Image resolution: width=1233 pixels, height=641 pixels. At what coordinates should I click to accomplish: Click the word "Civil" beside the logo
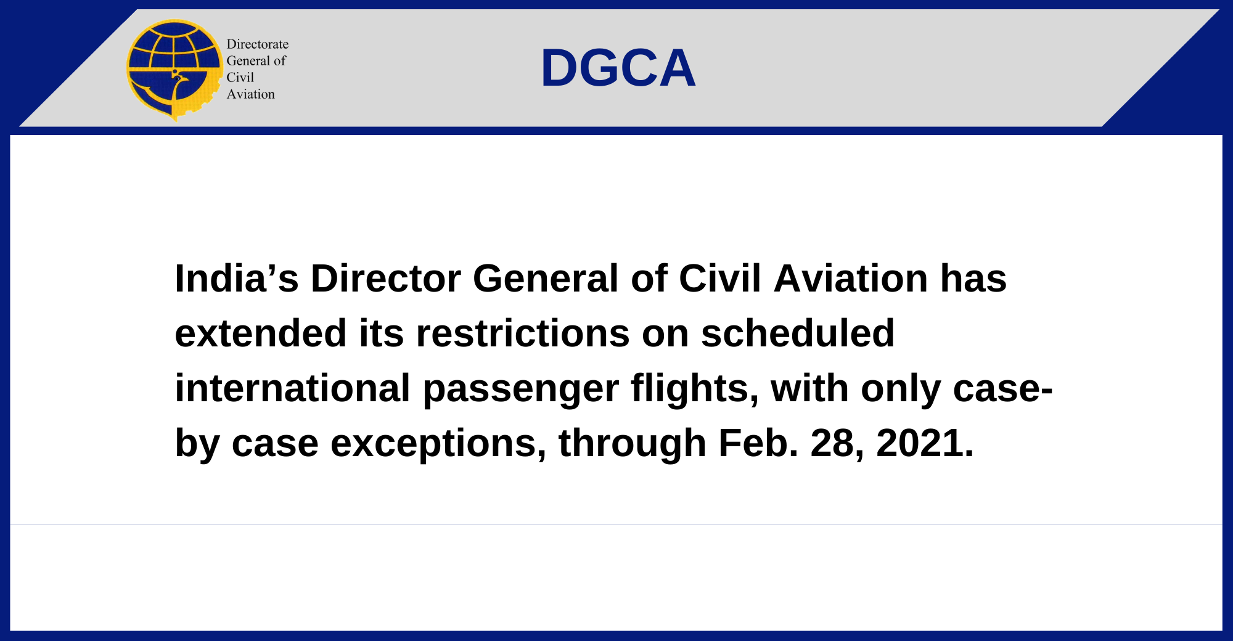tap(240, 78)
